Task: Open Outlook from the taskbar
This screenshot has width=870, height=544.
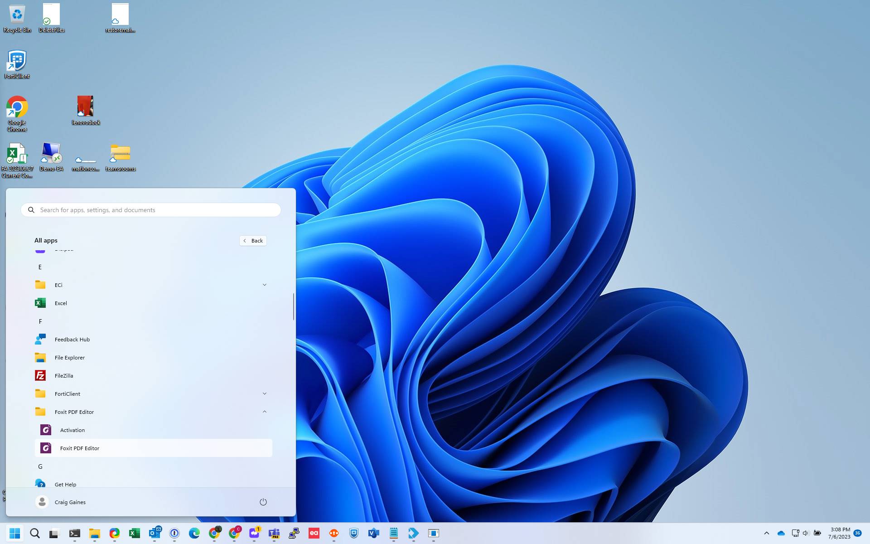Action: coord(154,534)
